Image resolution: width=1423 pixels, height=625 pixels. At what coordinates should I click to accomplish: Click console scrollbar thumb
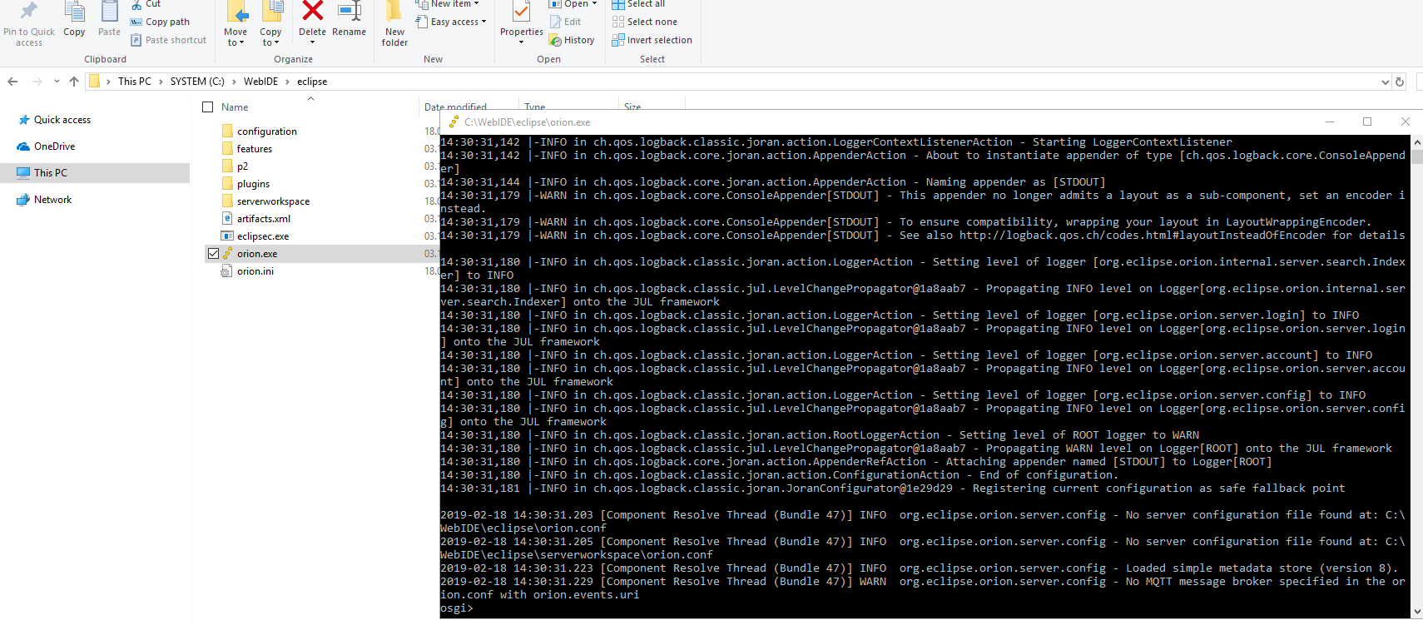(1417, 156)
